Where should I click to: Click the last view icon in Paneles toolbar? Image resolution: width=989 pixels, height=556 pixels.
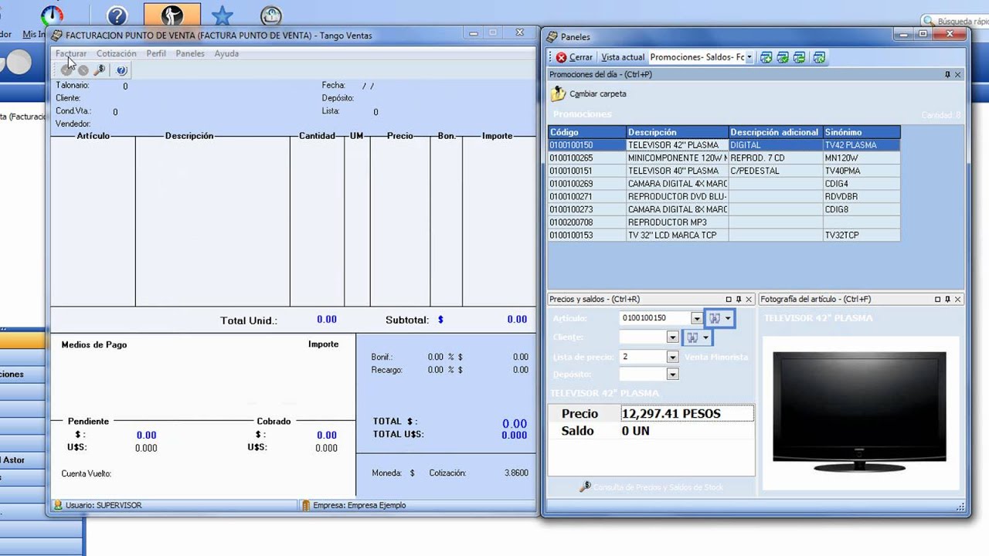click(x=820, y=57)
